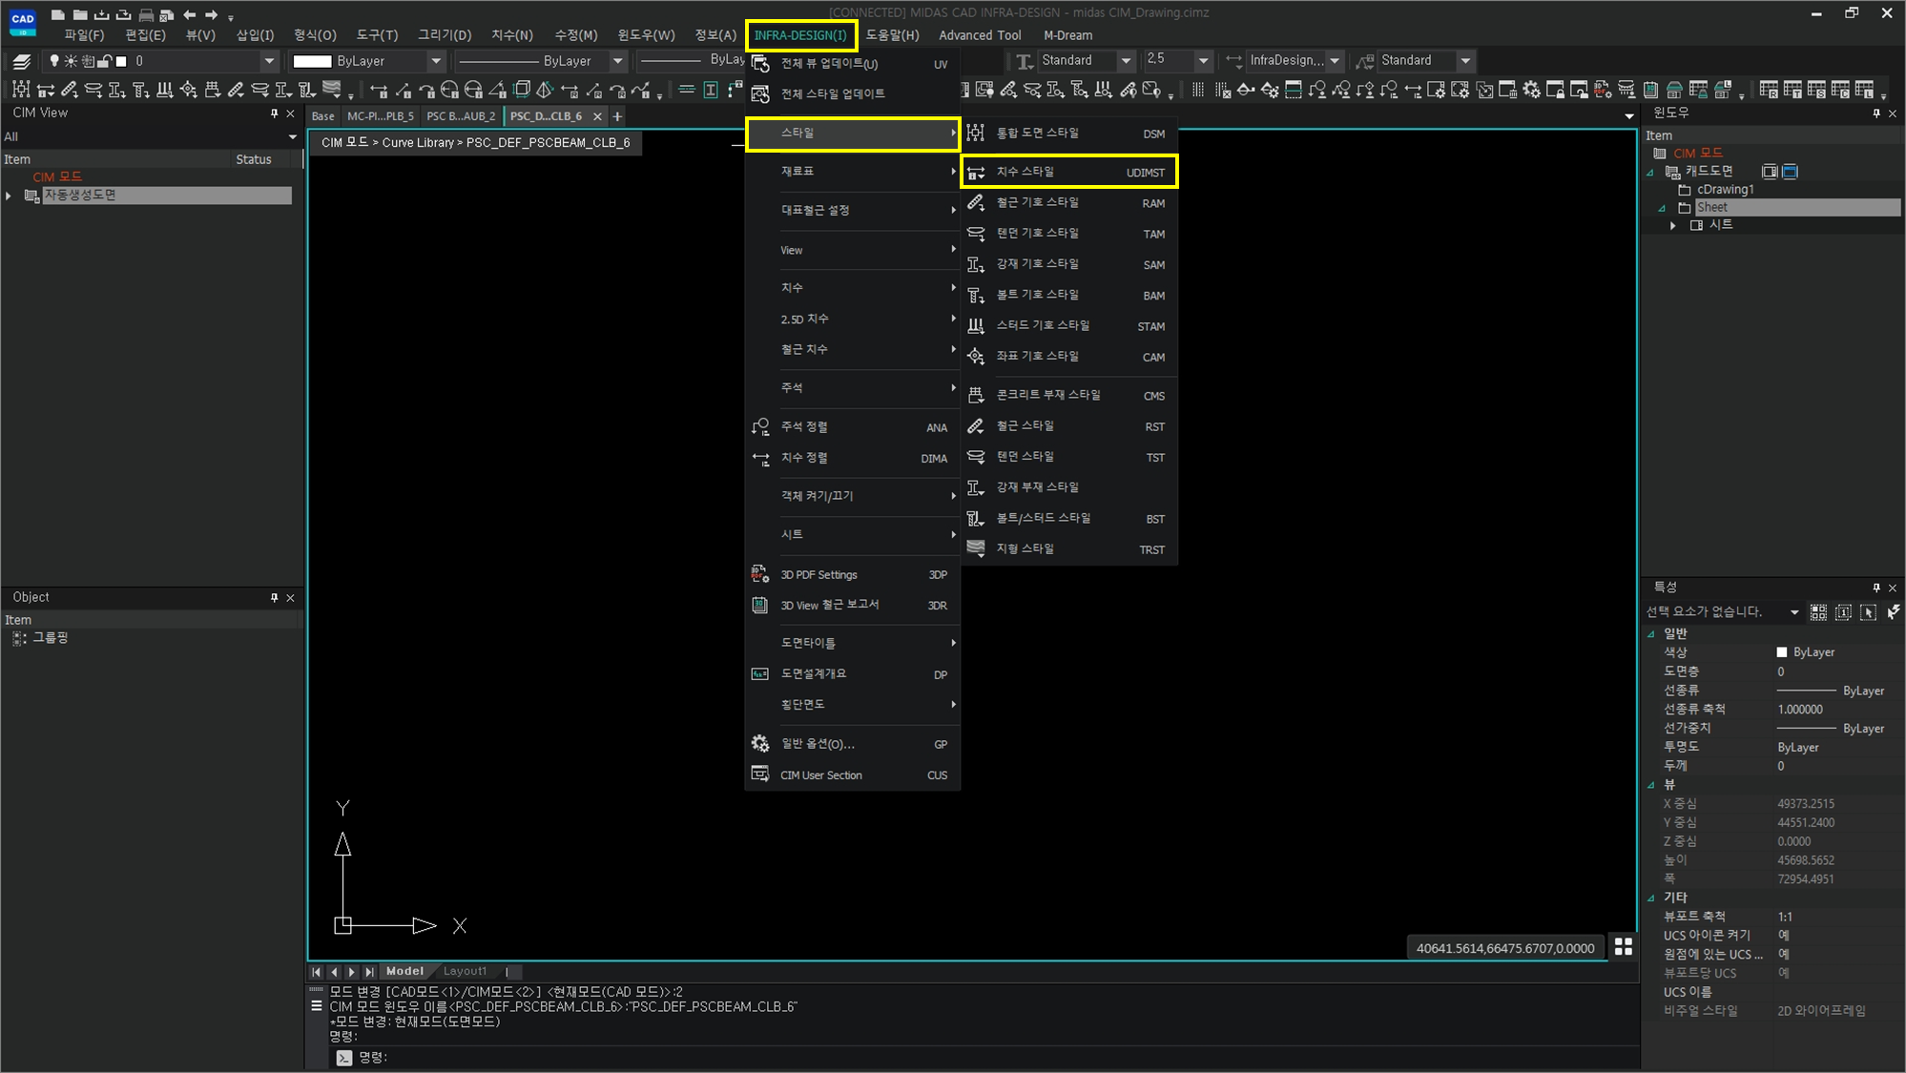
Task: Click the grid view icon at canvas bottom-right
Action: 1623,947
